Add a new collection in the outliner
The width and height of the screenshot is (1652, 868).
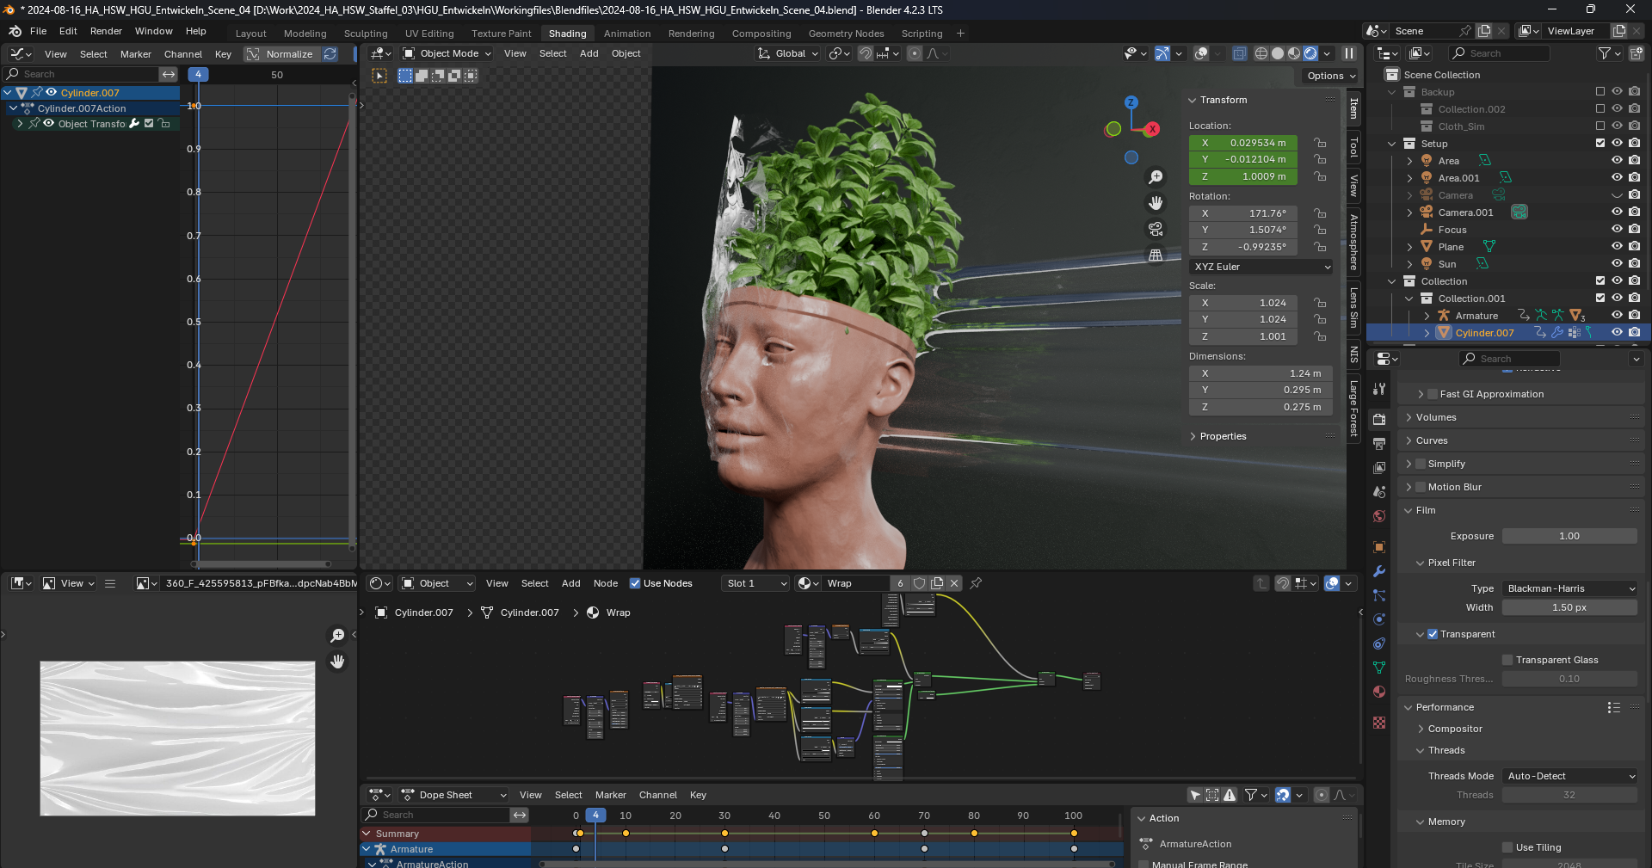1636,53
